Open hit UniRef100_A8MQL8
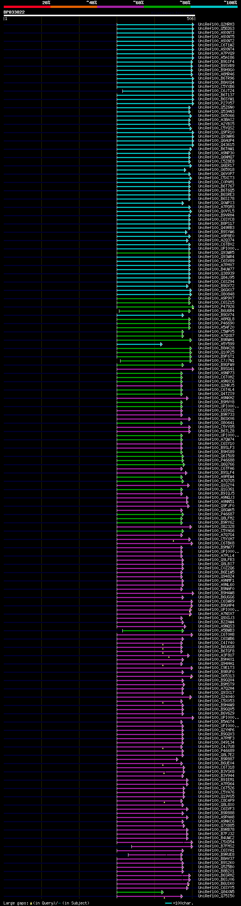Screen dimensions: 241x906 216,319
